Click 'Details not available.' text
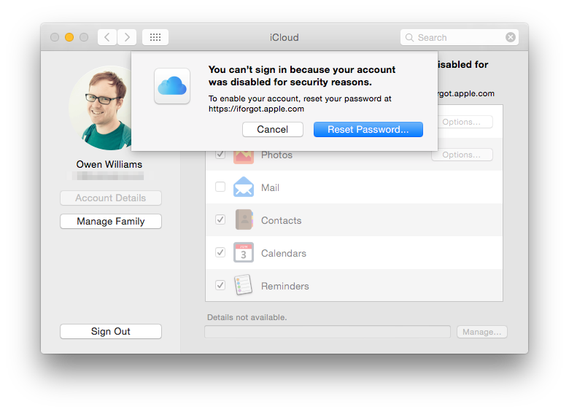569x412 pixels. [x=247, y=317]
